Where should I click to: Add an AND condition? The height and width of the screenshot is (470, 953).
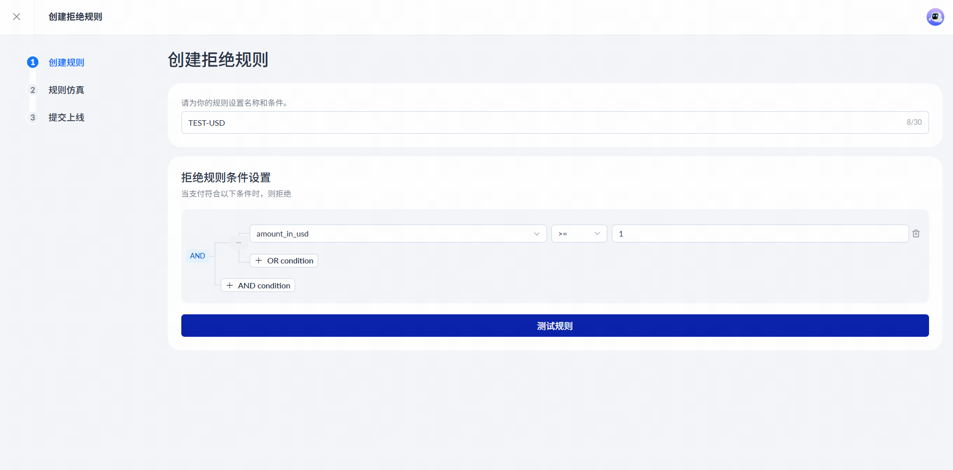pyautogui.click(x=258, y=285)
